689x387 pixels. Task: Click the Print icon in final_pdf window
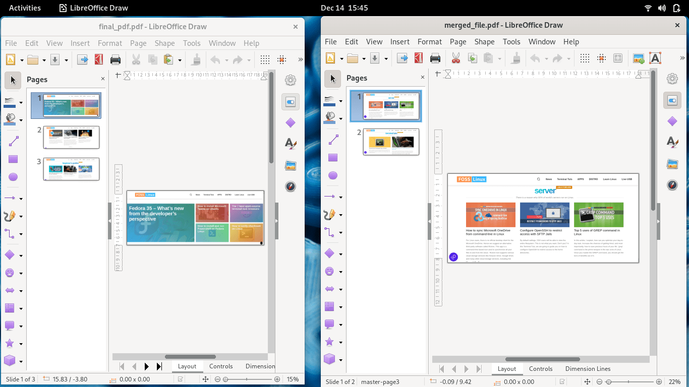(x=116, y=60)
